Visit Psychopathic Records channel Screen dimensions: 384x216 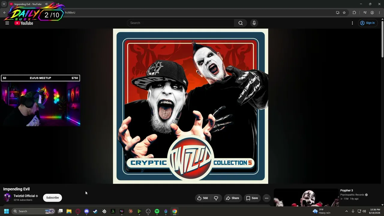pyautogui.click(x=352, y=195)
